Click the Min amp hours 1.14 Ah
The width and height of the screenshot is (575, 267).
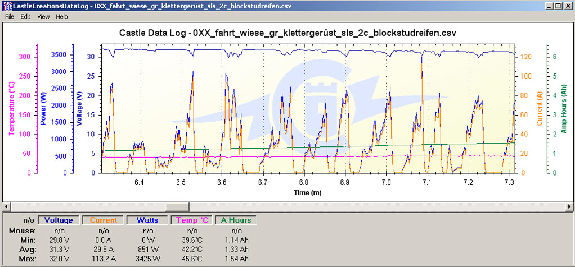click(236, 240)
